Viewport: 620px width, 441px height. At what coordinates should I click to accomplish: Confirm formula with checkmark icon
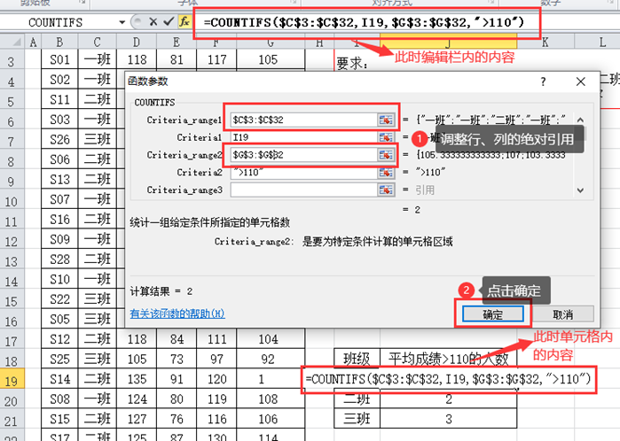click(x=169, y=22)
